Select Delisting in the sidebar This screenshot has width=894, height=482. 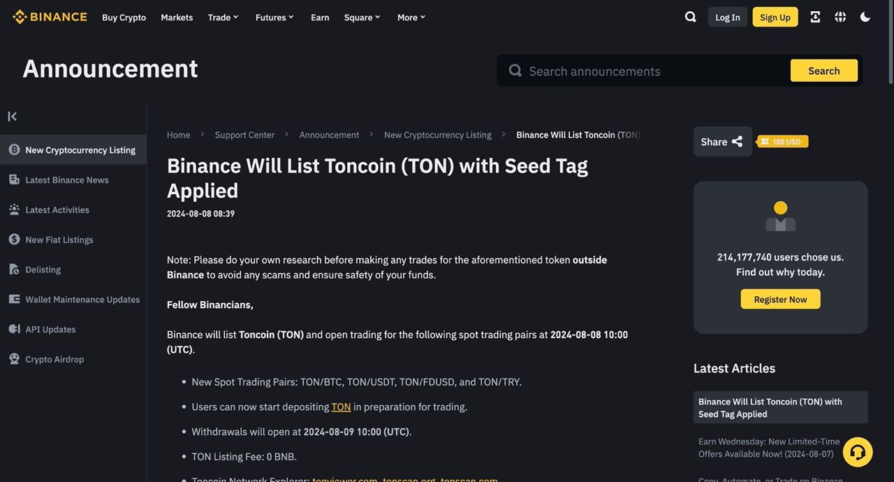[x=43, y=270]
